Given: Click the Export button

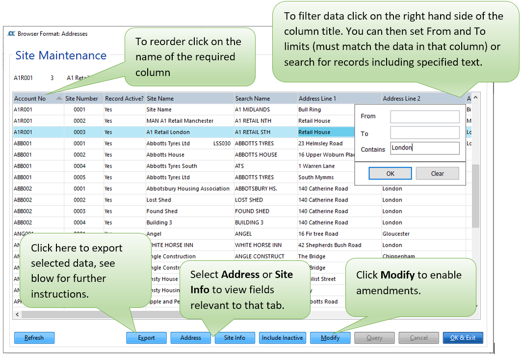Looking at the screenshot, I should tap(146, 338).
